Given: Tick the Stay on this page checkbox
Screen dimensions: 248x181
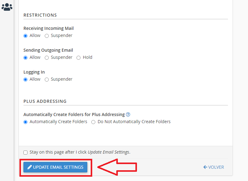Looking at the screenshot, I should point(26,152).
